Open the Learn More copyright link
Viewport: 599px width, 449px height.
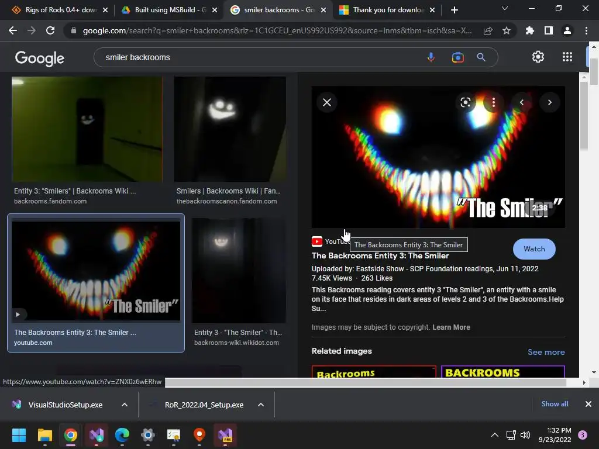point(451,327)
